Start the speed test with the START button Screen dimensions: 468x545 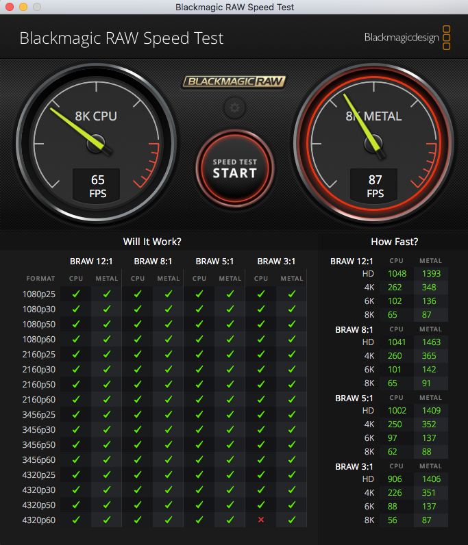pyautogui.click(x=235, y=168)
